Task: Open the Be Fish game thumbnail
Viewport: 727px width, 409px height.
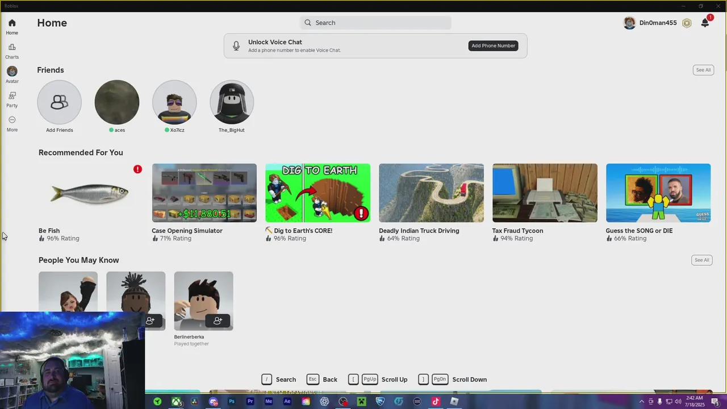Action: pos(91,193)
